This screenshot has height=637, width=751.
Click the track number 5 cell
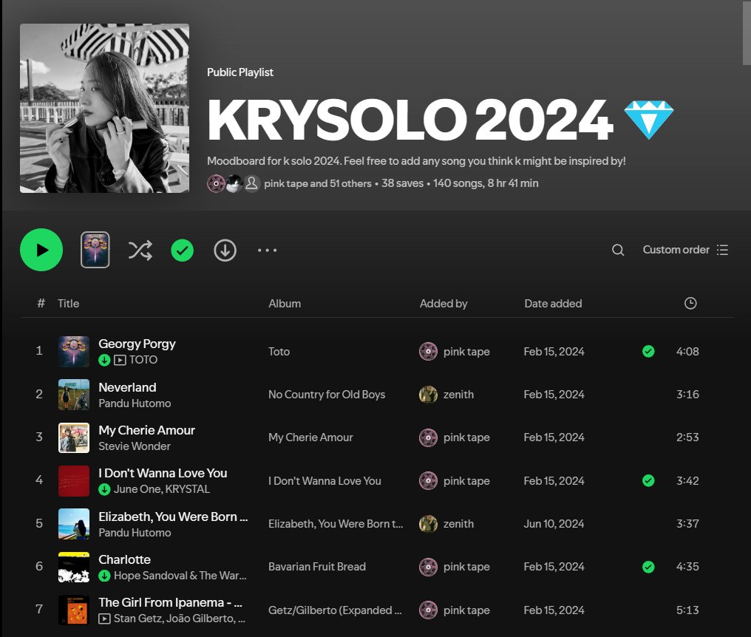39,523
